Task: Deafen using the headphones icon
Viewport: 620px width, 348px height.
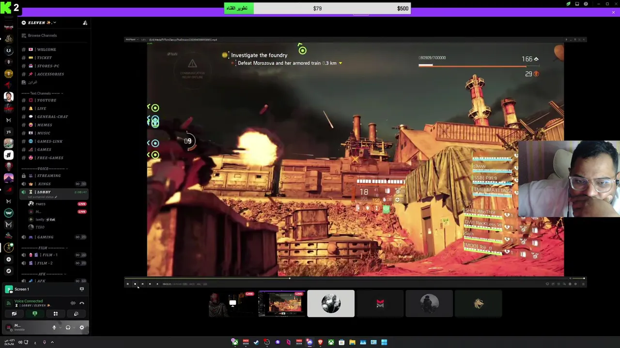Action: pyautogui.click(x=68, y=328)
